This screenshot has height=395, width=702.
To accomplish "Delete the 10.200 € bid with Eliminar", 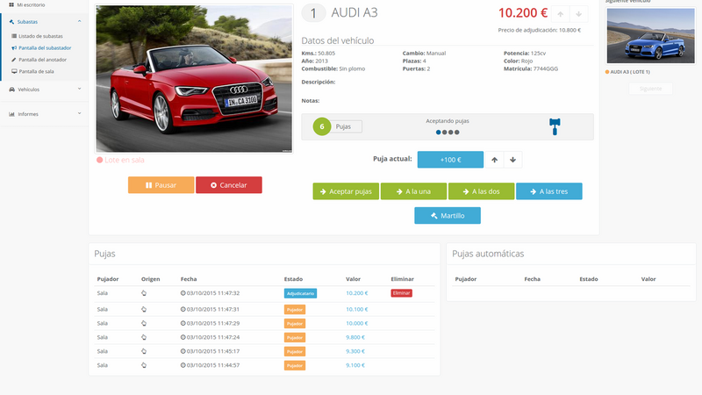I will [x=401, y=293].
